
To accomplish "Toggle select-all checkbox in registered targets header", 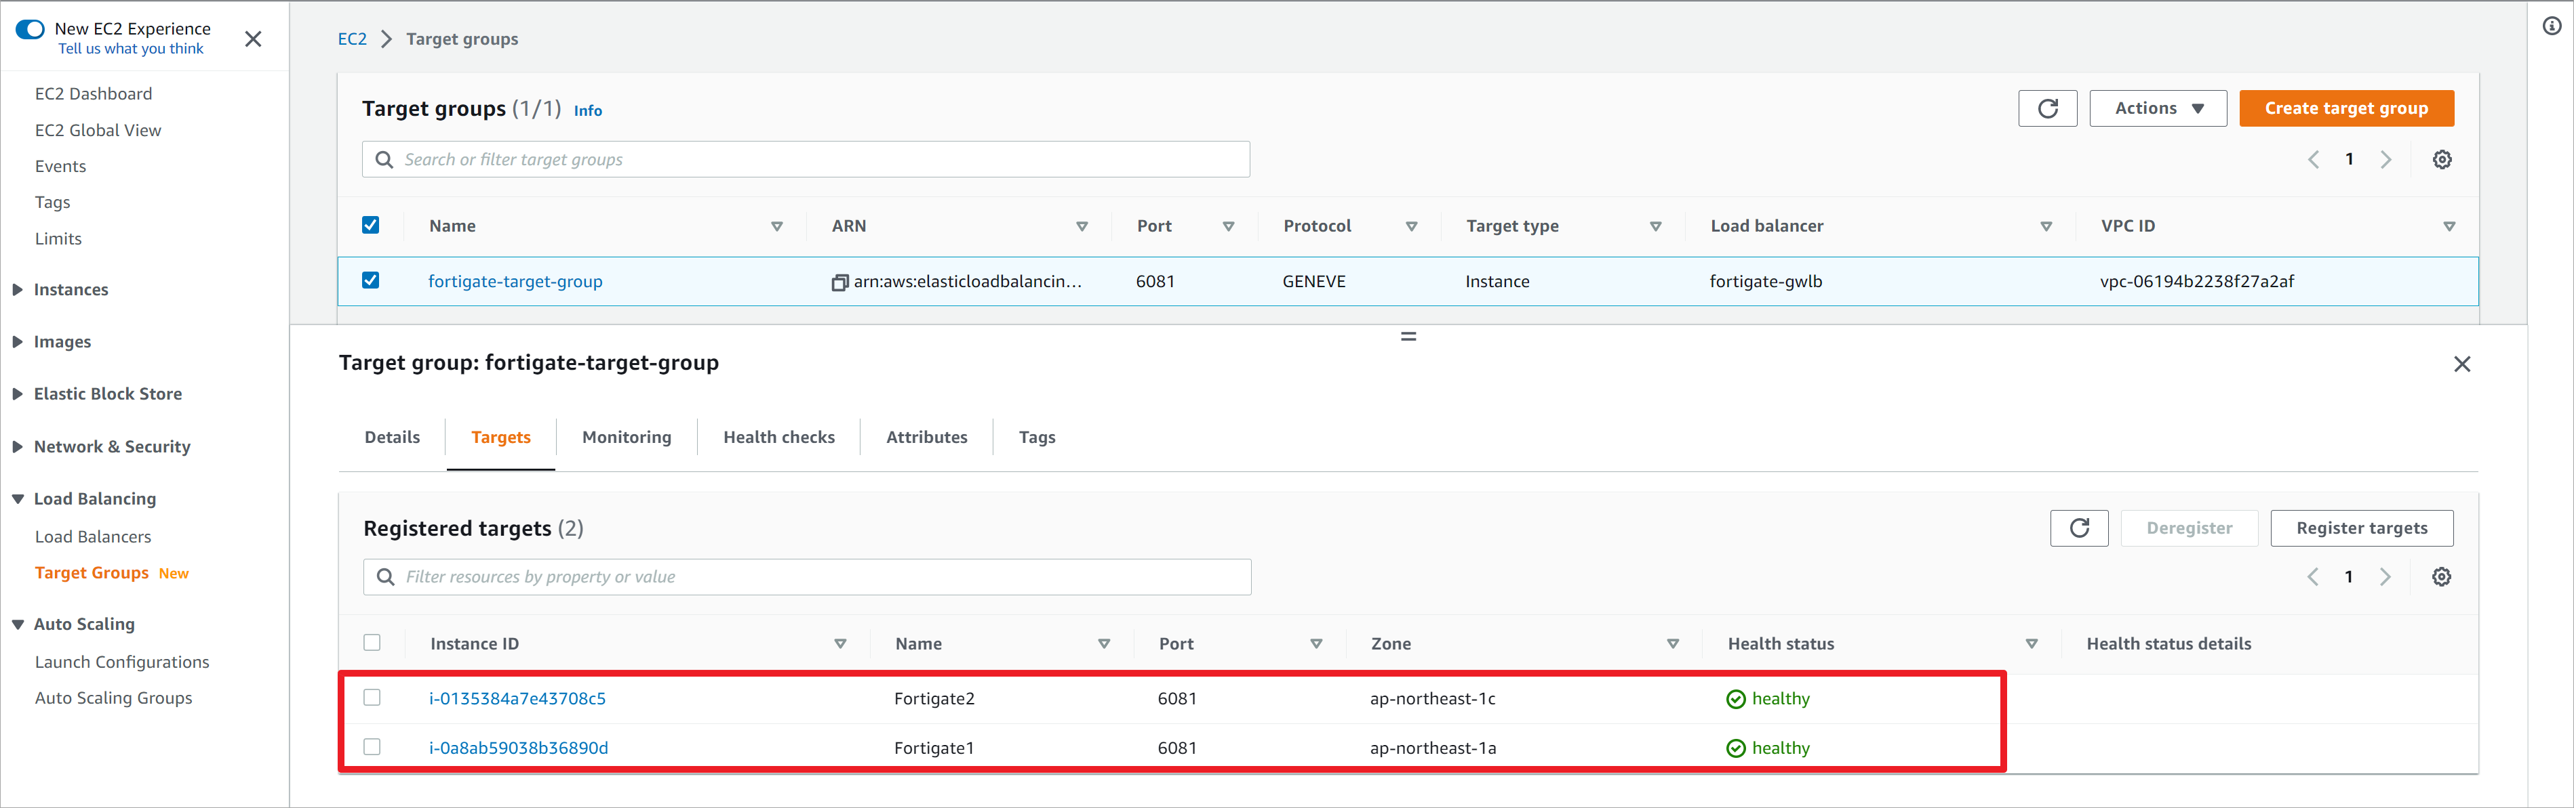I will (372, 643).
